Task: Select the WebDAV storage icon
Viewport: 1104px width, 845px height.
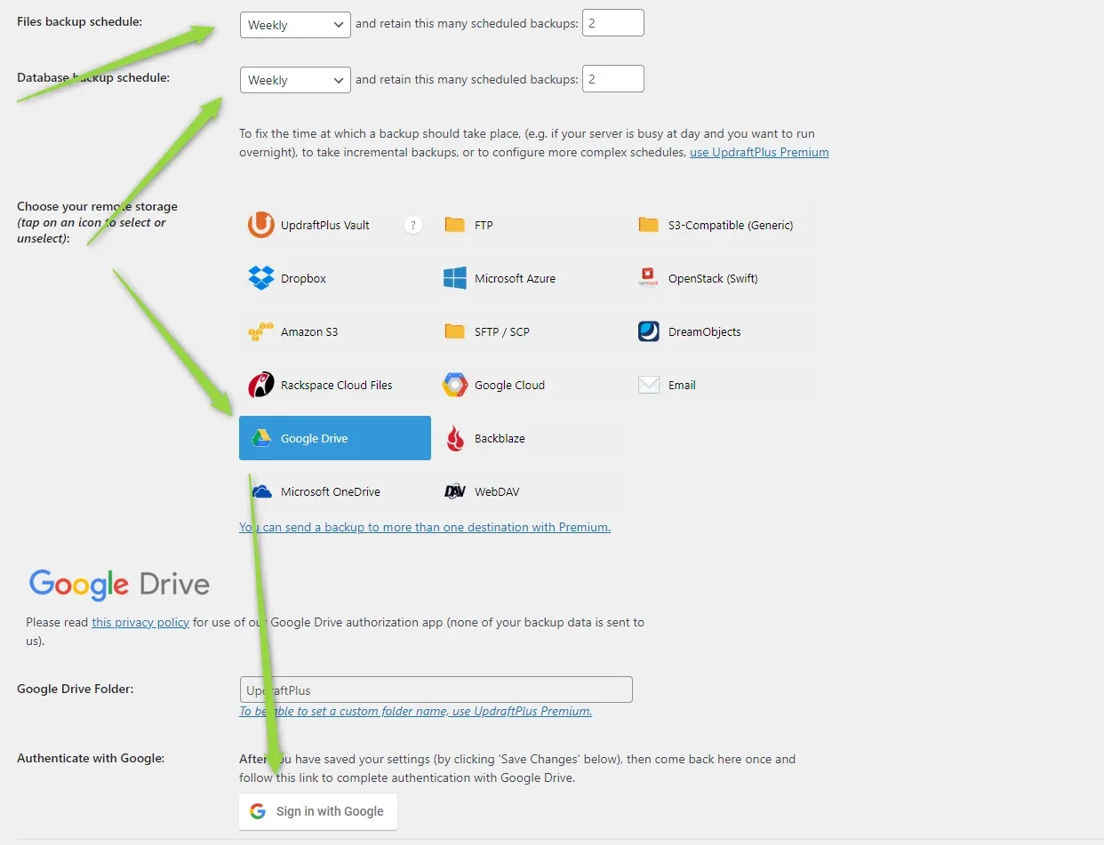Action: (455, 491)
